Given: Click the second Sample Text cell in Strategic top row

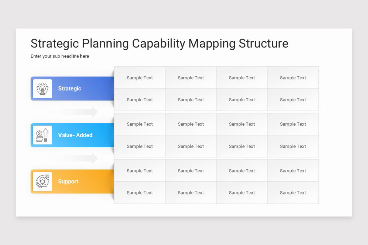Looking at the screenshot, I should point(191,77).
